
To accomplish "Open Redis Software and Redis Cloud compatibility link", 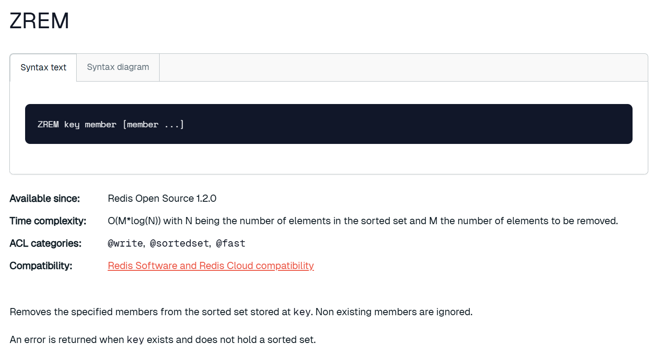I will tap(211, 265).
